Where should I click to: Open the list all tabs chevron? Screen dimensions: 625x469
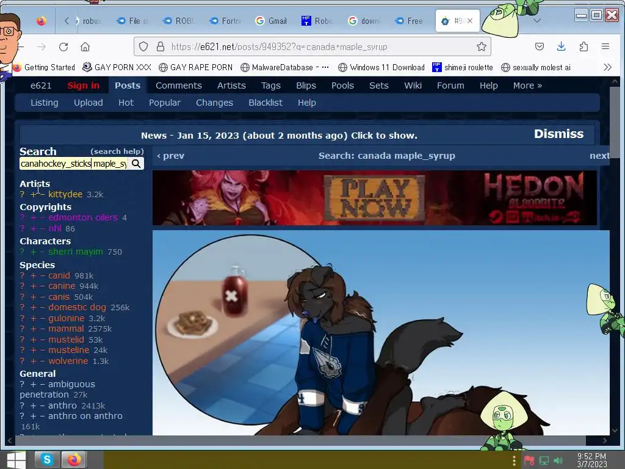[537, 21]
